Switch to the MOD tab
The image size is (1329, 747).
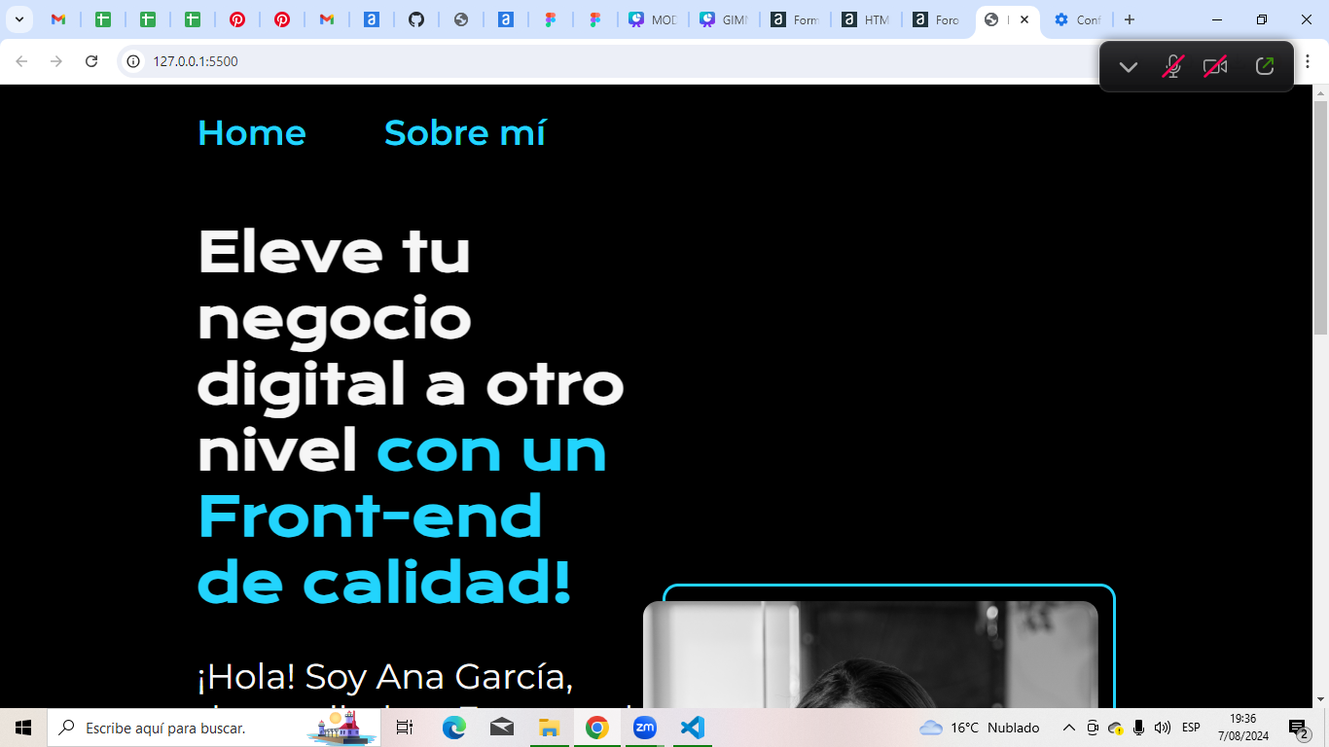(653, 19)
